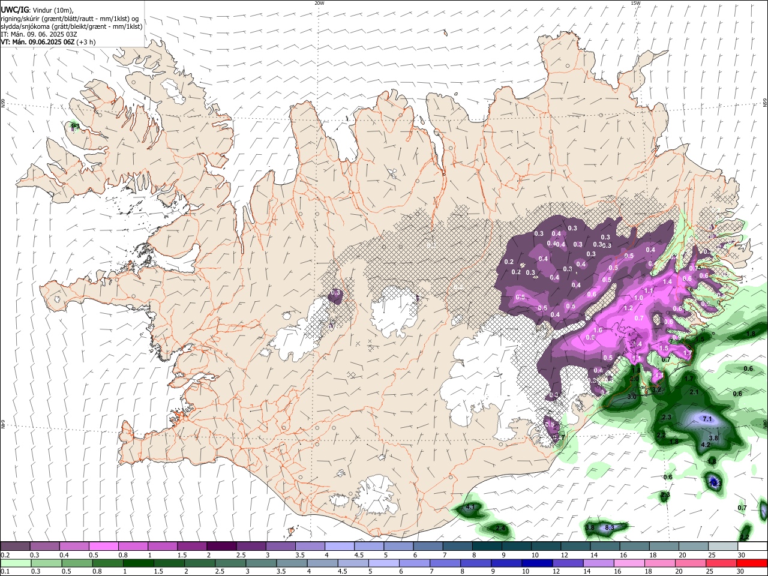Click the 20W longitude label at the top

click(x=319, y=3)
